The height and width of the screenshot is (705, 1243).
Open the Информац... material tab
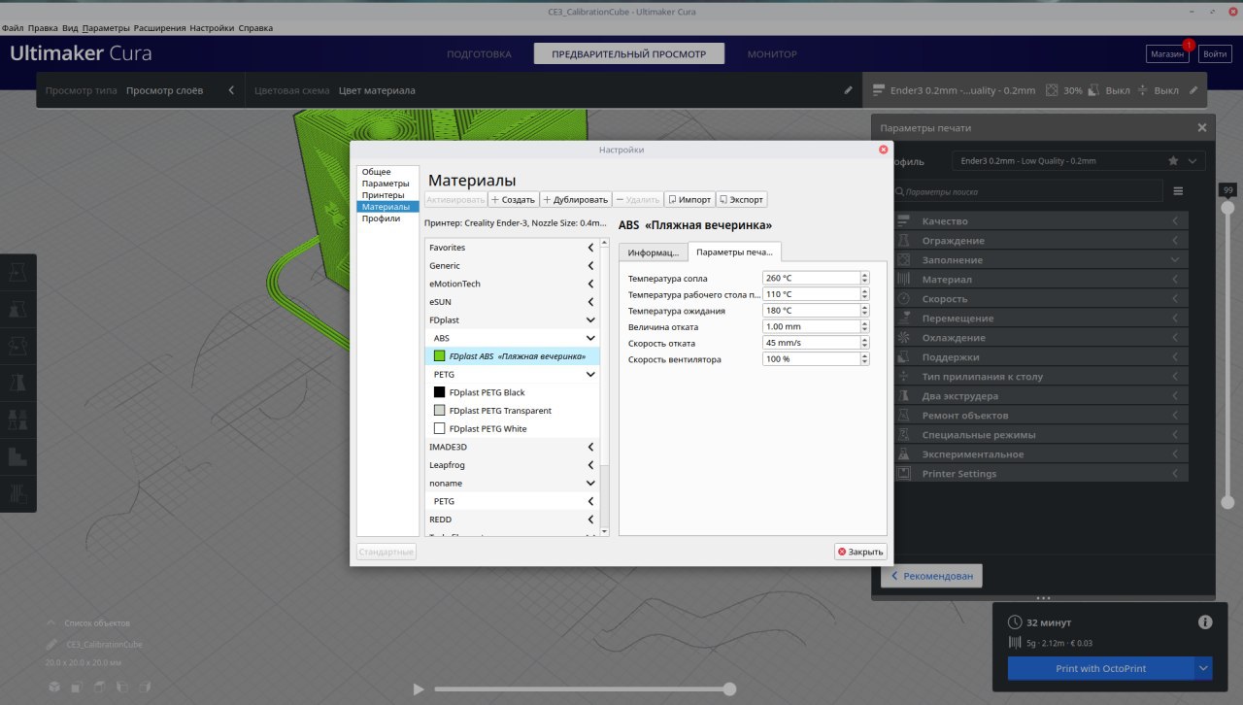click(x=654, y=252)
